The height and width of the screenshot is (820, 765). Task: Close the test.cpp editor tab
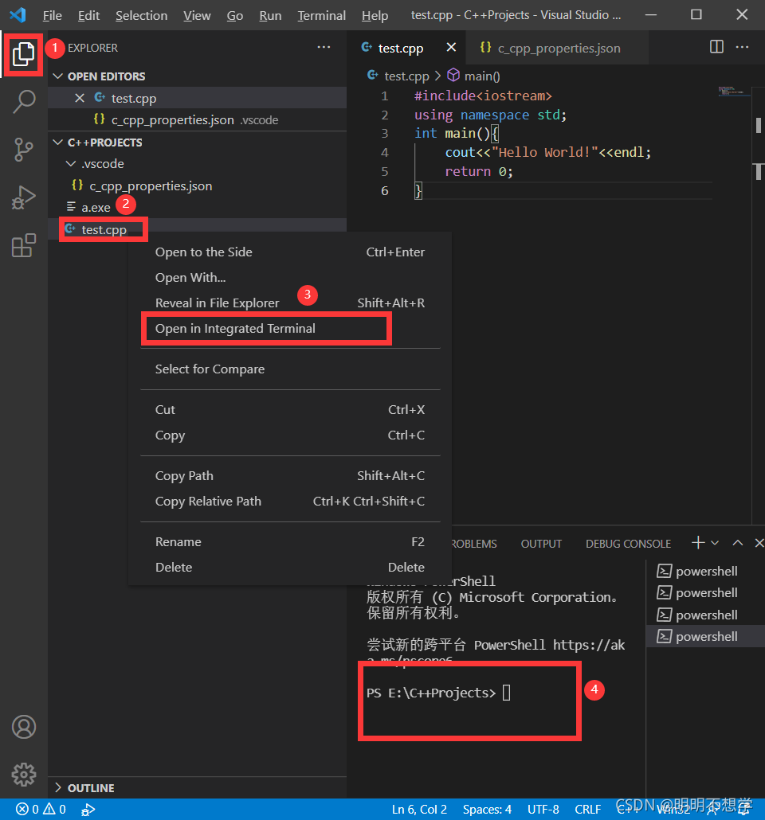tap(451, 48)
